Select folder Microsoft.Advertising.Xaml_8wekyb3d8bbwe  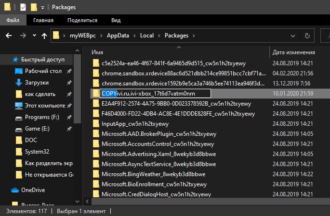coord(158,154)
